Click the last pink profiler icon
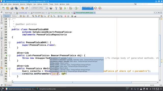 coord(100,8)
